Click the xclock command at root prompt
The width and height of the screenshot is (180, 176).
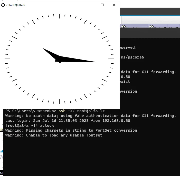[47, 125]
